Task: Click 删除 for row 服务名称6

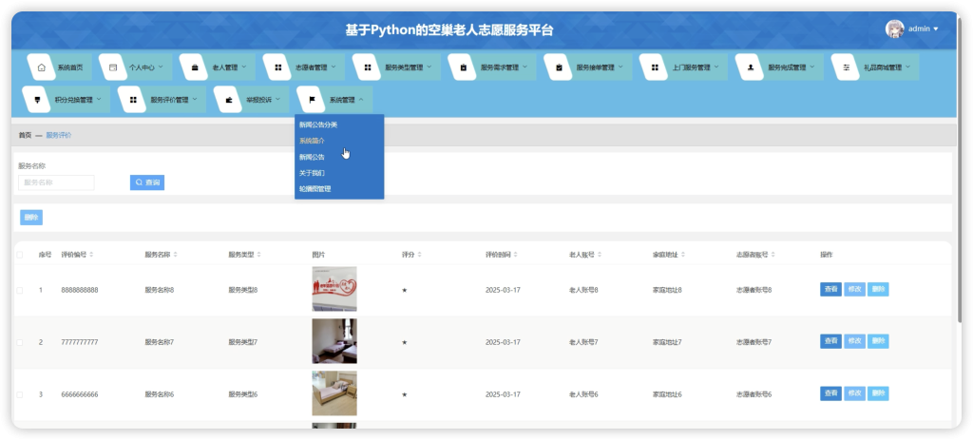Action: click(878, 393)
